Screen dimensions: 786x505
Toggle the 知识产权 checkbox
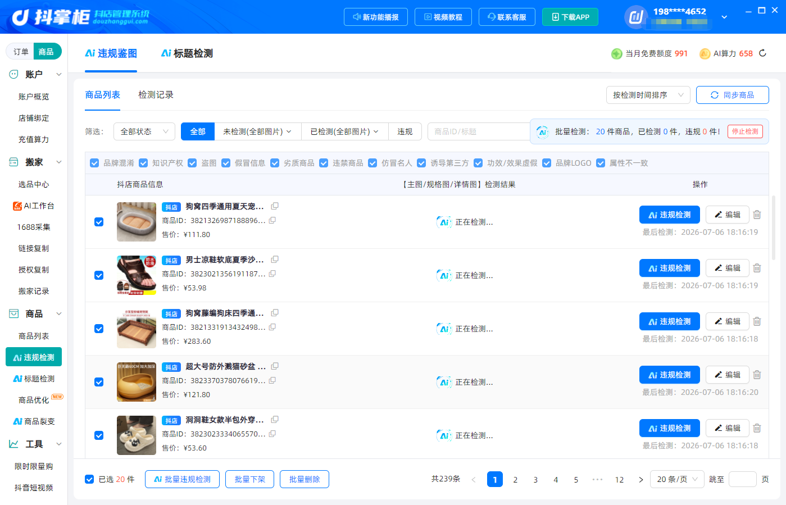coord(143,163)
